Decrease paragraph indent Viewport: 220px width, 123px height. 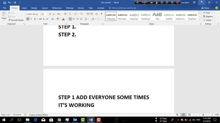click(88, 14)
